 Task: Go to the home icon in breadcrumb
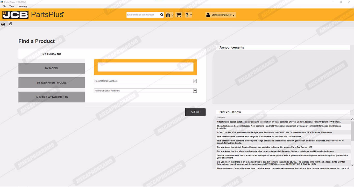10,24
